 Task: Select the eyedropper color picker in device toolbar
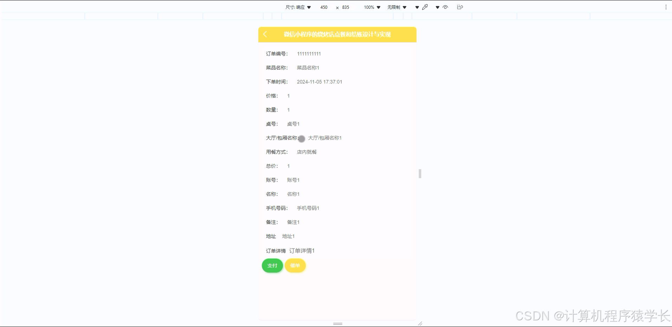point(425,7)
